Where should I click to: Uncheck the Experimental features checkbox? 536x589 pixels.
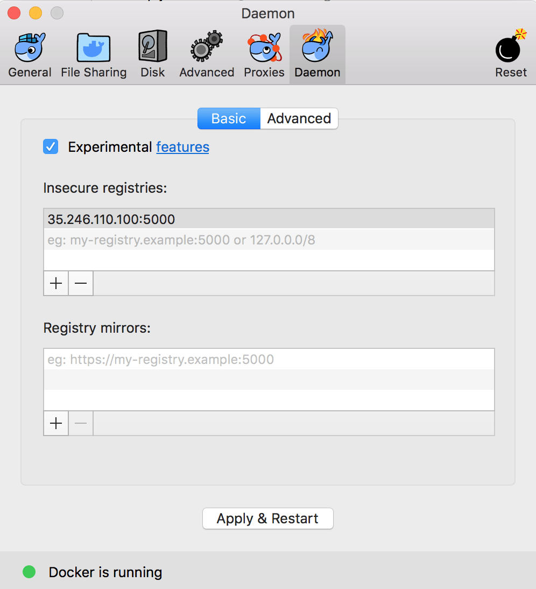[x=51, y=146]
